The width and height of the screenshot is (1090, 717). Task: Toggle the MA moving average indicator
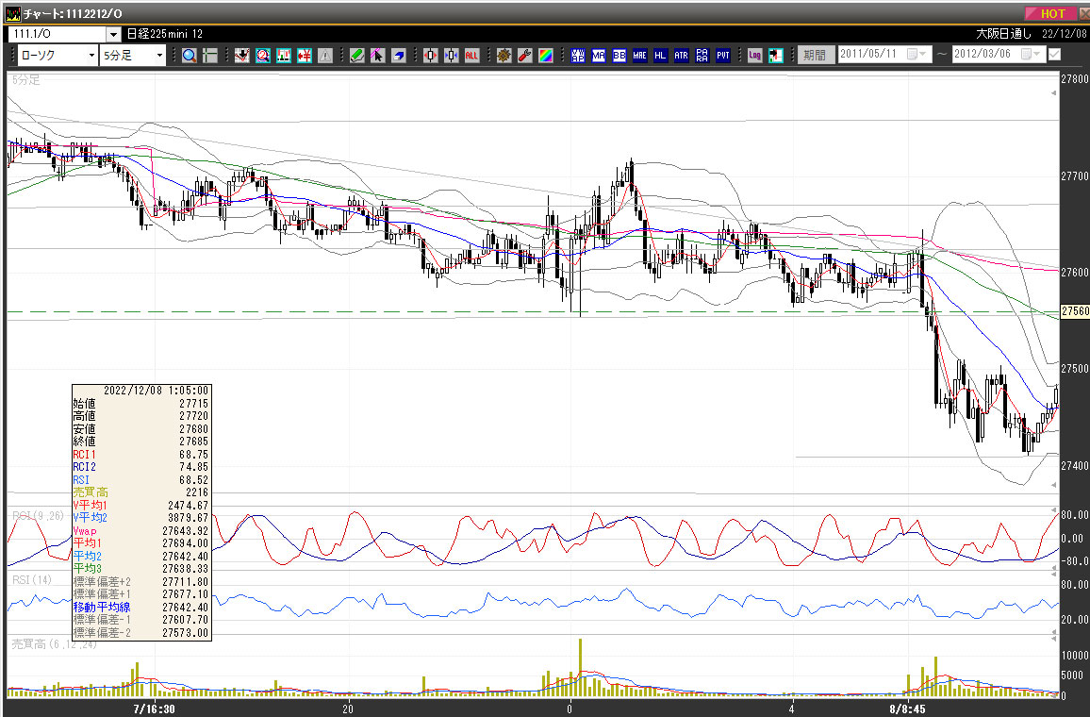coord(599,55)
